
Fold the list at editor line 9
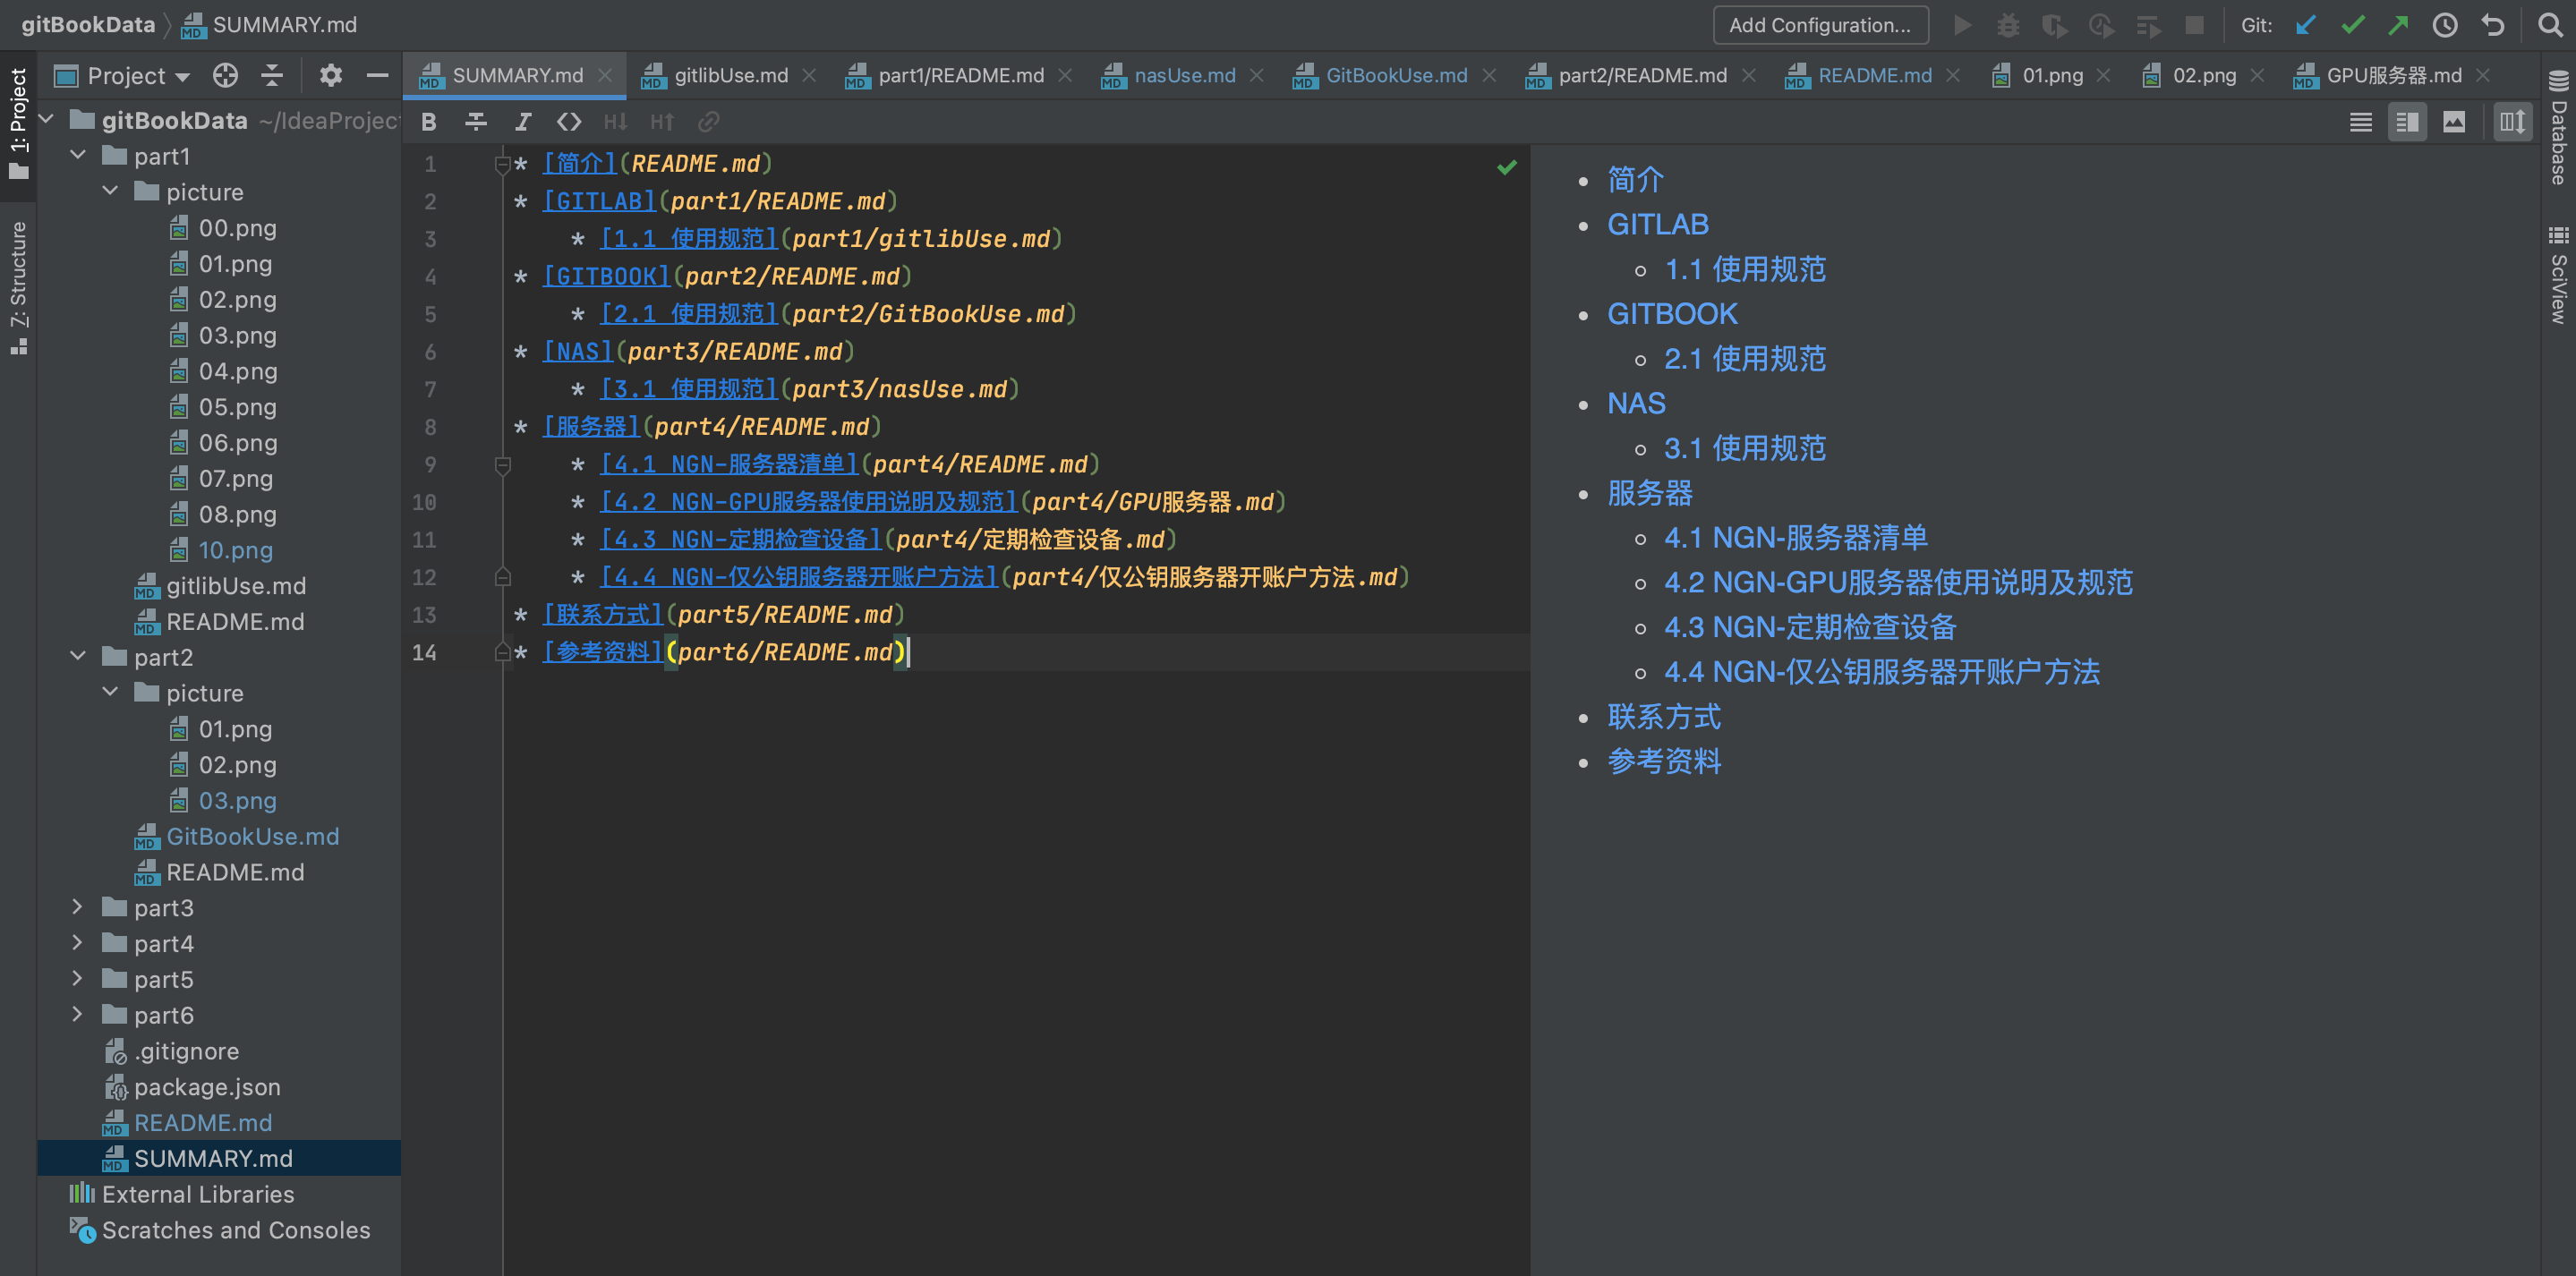pyautogui.click(x=503, y=465)
